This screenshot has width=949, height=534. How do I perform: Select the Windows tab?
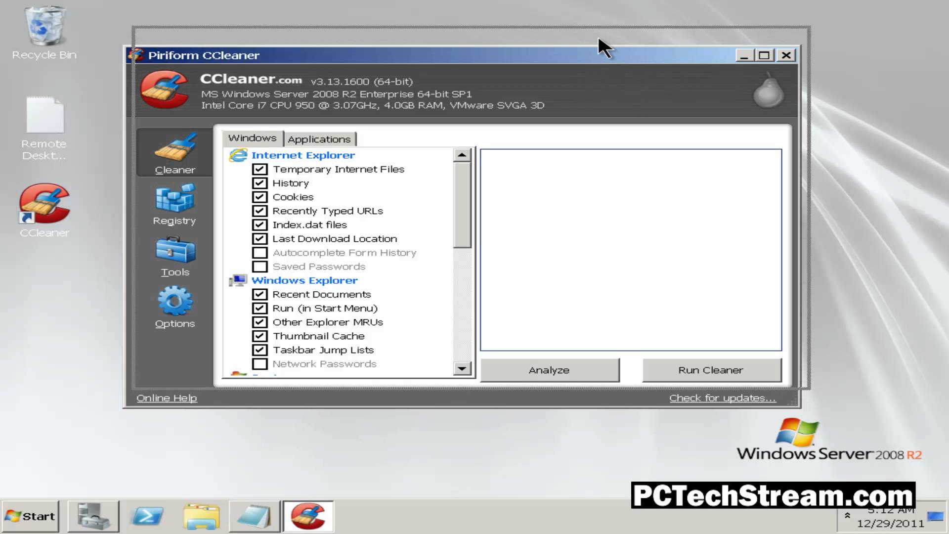252,138
